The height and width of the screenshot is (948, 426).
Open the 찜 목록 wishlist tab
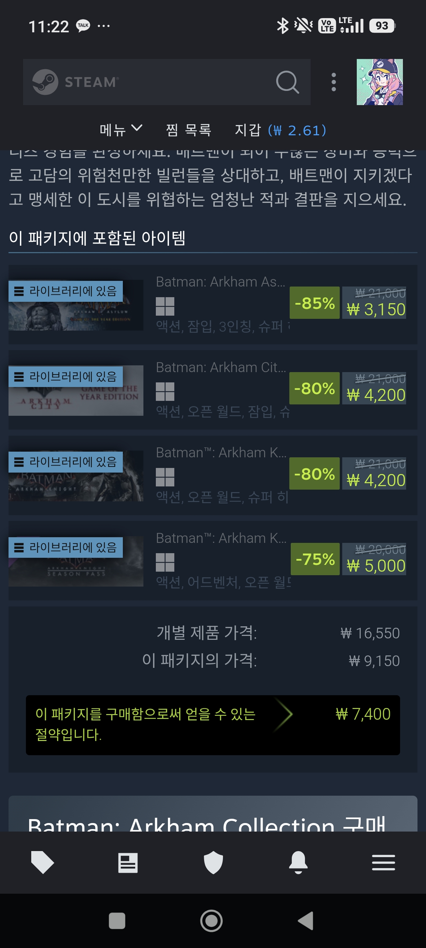tap(189, 130)
